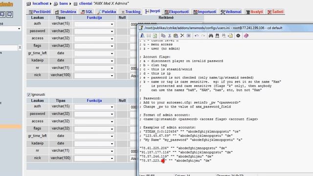Click the Undo arrow in editor toolbar
The height and width of the screenshot is (176, 313).
tap(197, 36)
